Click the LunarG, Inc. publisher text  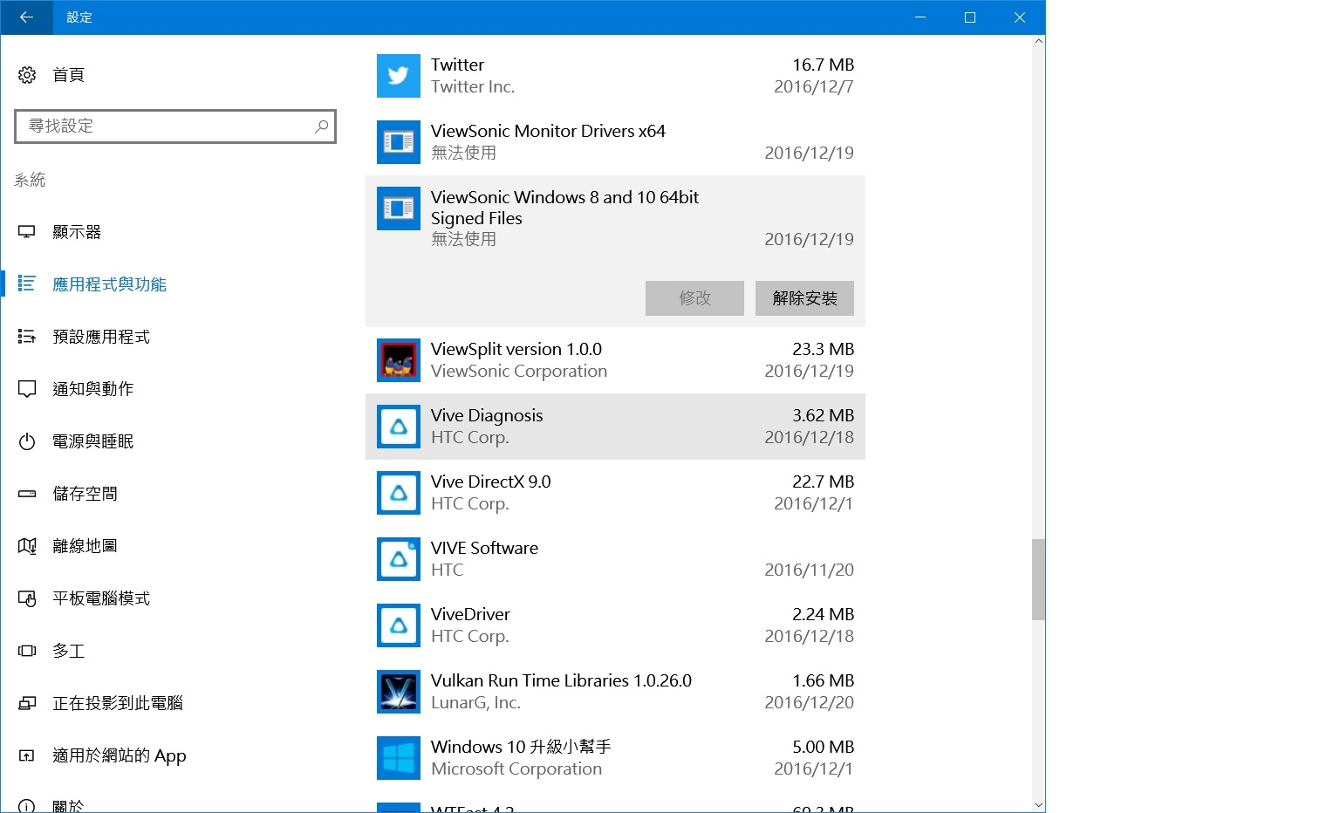tap(475, 703)
